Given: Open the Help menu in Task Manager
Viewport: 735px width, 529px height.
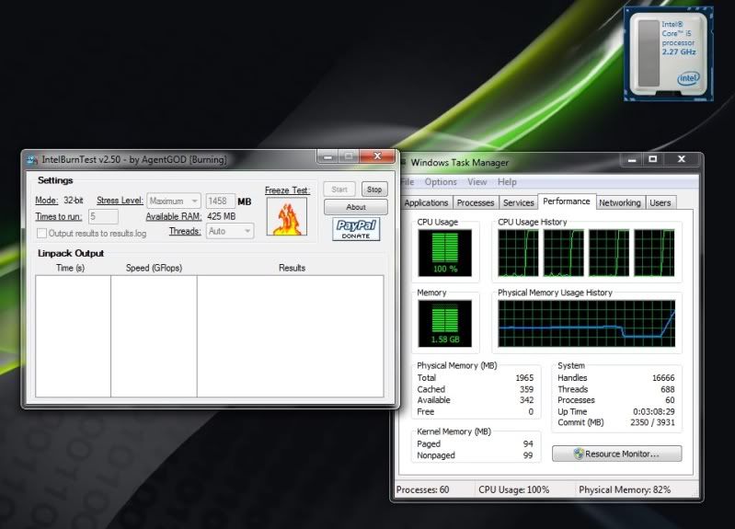Looking at the screenshot, I should click(x=507, y=182).
